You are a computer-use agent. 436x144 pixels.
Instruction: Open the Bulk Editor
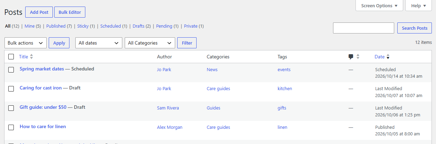tap(70, 12)
